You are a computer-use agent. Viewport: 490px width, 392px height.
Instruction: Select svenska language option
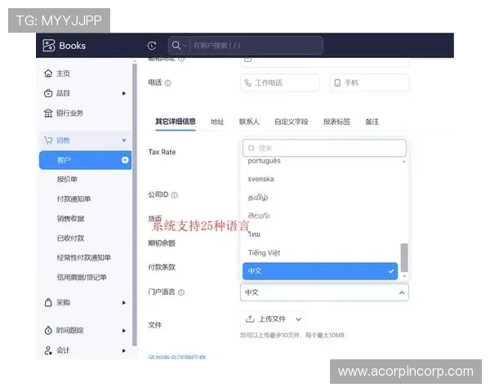click(261, 179)
